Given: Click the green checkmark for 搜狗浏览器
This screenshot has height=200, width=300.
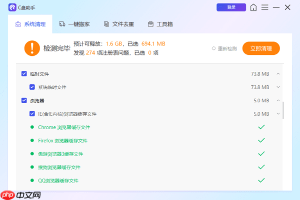Looking at the screenshot, I should tap(261, 167).
